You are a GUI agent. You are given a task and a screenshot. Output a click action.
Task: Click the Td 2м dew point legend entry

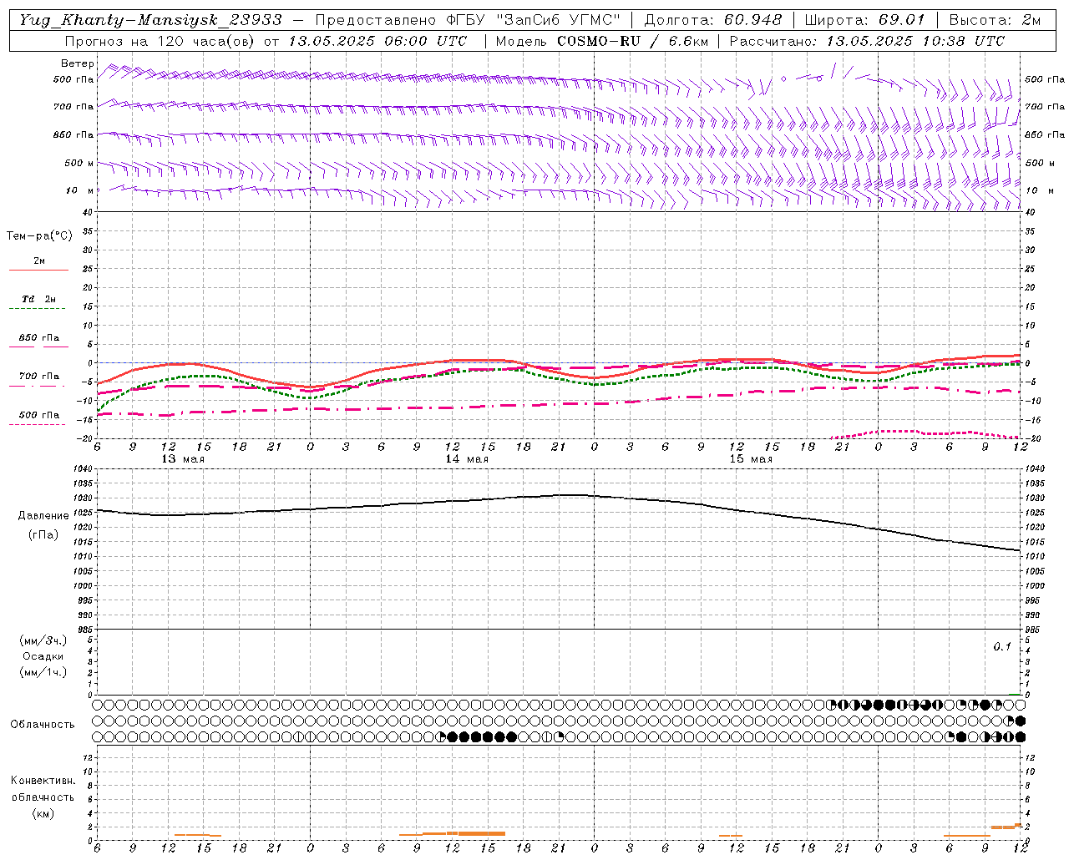pos(38,299)
